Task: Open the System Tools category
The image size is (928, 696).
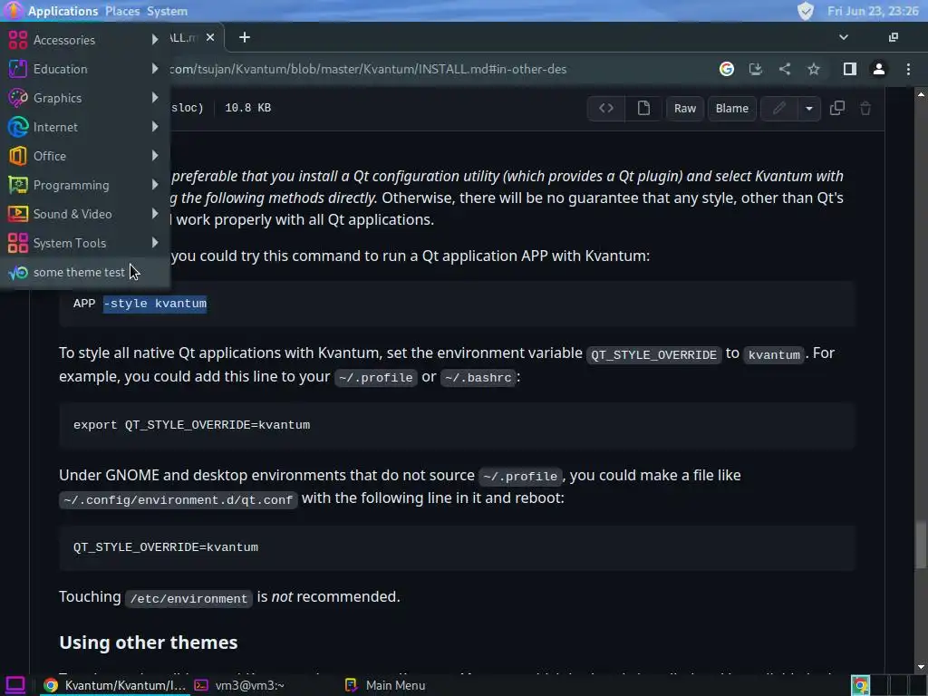Action: click(x=84, y=243)
